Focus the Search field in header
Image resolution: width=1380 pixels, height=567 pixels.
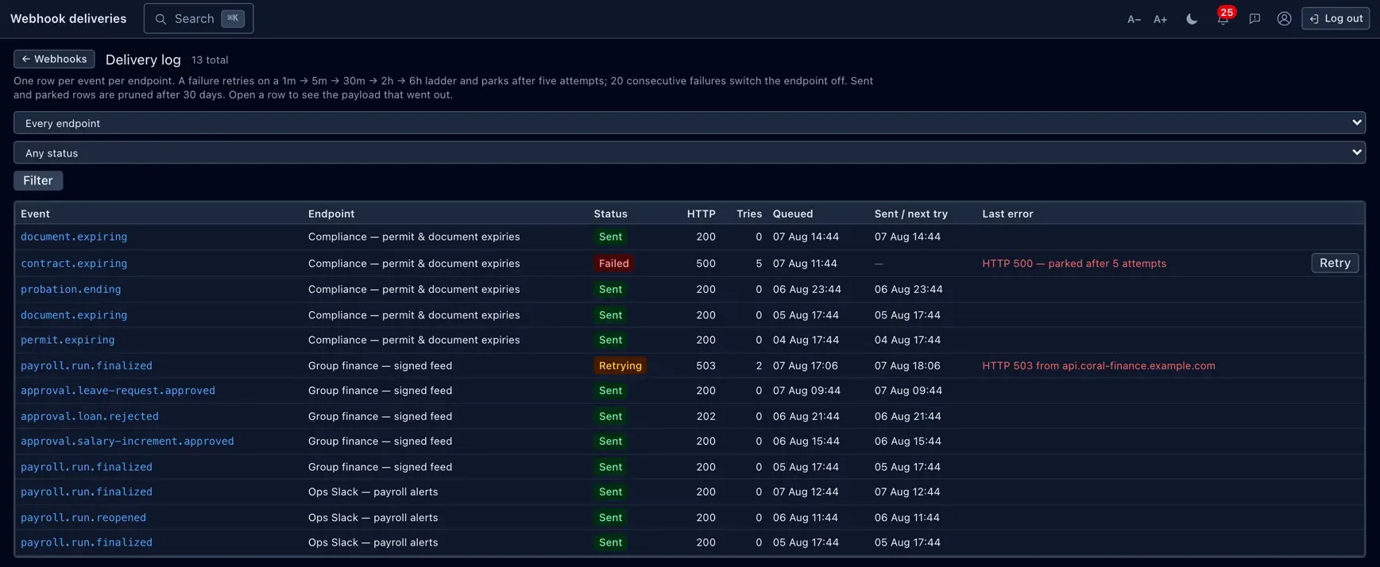199,18
